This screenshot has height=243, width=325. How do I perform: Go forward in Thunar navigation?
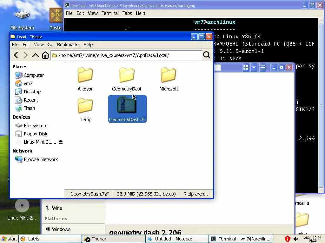click(x=25, y=55)
